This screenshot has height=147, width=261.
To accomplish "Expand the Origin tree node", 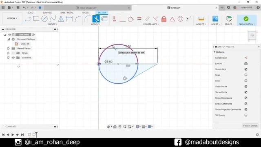I will coord(8,53).
